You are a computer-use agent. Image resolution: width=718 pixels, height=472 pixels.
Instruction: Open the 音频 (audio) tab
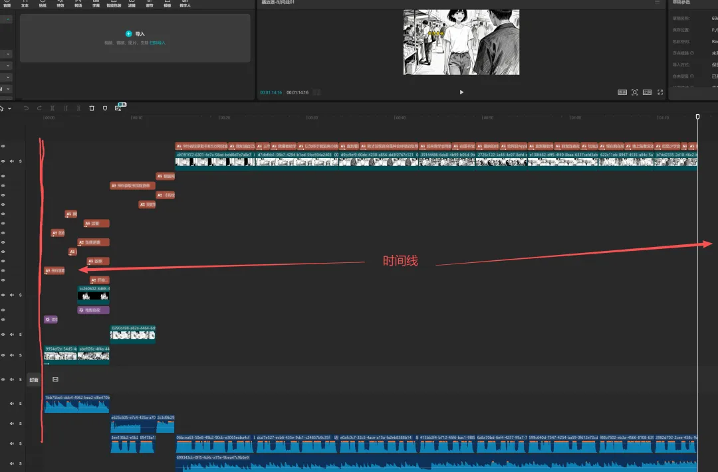(x=7, y=4)
